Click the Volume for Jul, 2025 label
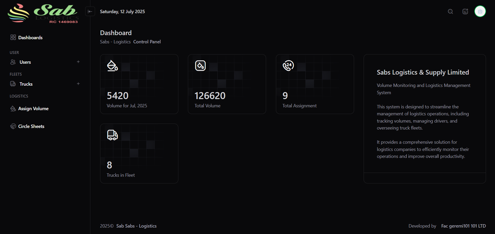Image resolution: width=495 pixels, height=234 pixels. pos(127,106)
